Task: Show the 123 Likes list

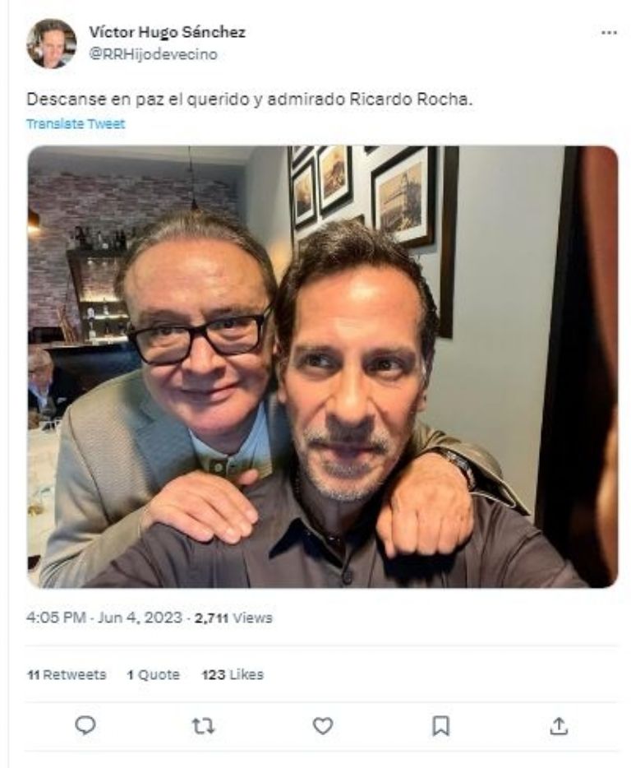Action: 233,674
